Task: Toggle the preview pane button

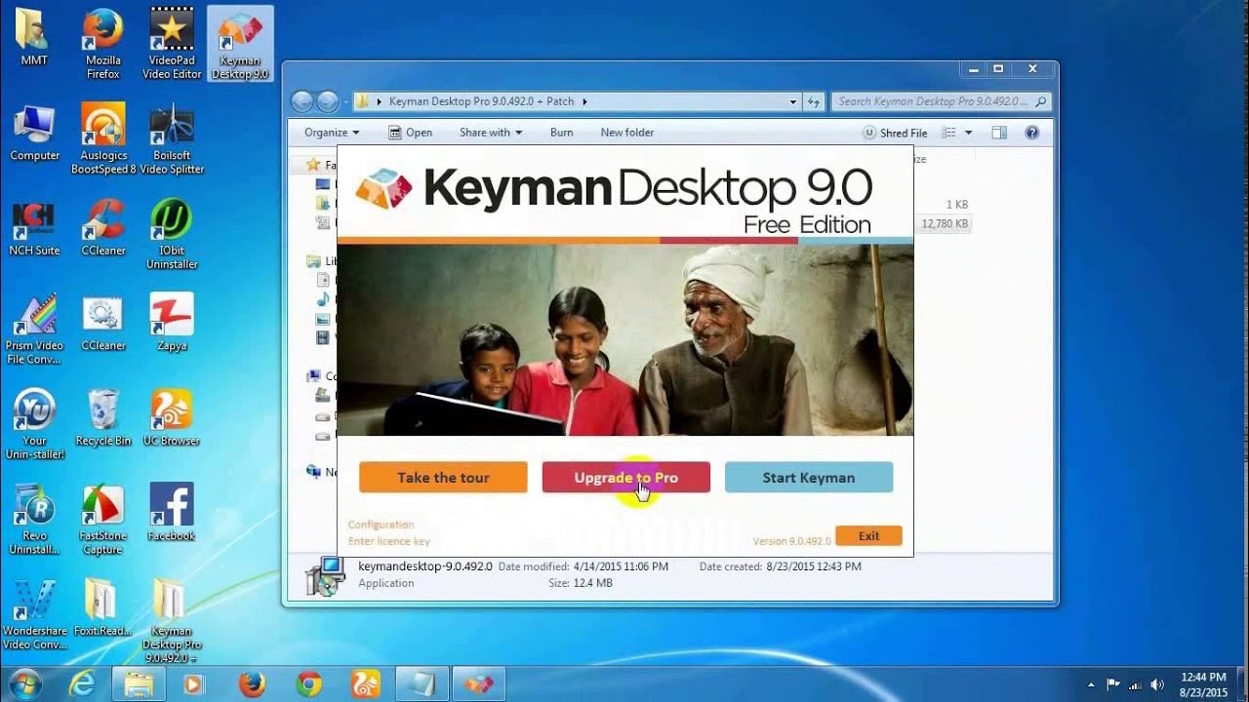Action: point(999,133)
